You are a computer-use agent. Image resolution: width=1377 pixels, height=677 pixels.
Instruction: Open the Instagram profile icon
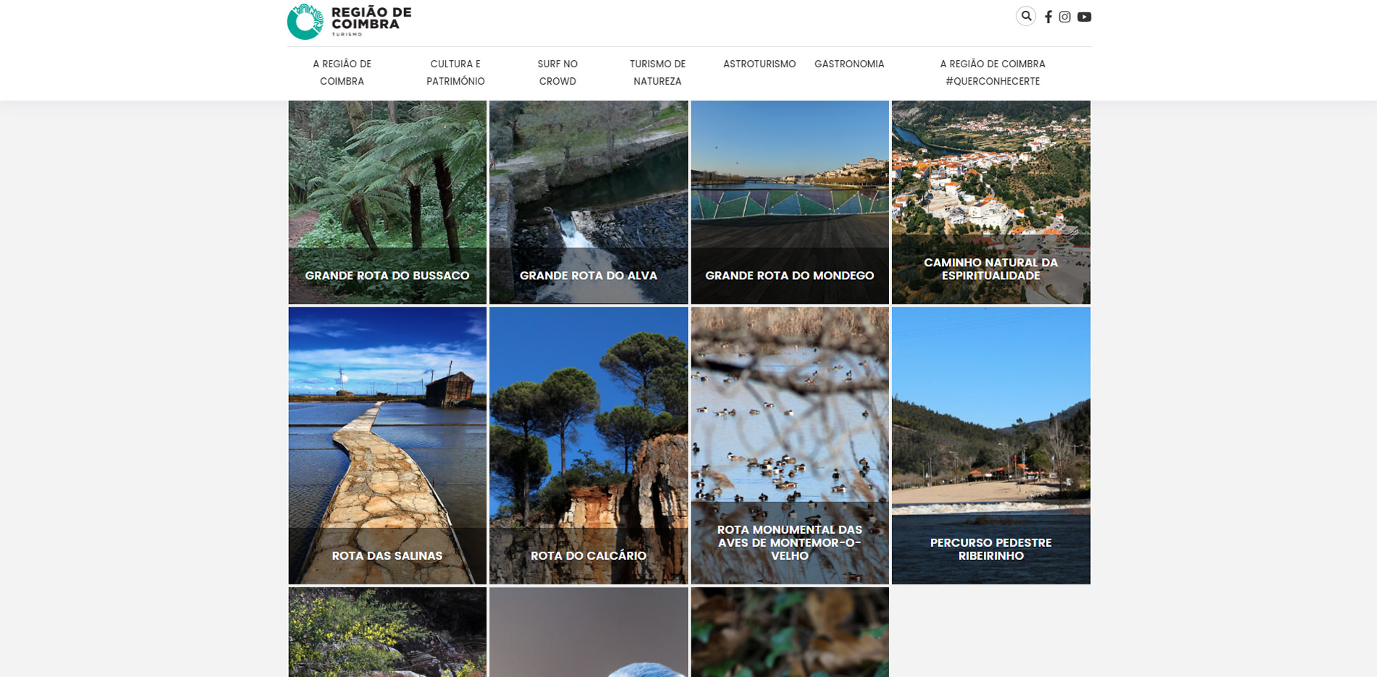1064,17
